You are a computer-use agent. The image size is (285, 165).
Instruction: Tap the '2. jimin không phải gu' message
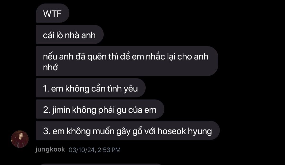tap(100, 109)
